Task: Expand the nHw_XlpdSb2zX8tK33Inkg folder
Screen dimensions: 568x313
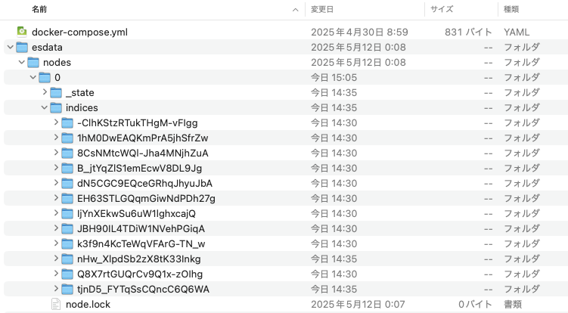Action: tap(56, 259)
